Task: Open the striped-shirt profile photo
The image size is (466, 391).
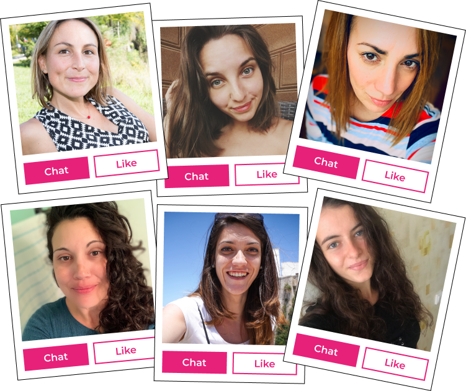Action: click(377, 86)
